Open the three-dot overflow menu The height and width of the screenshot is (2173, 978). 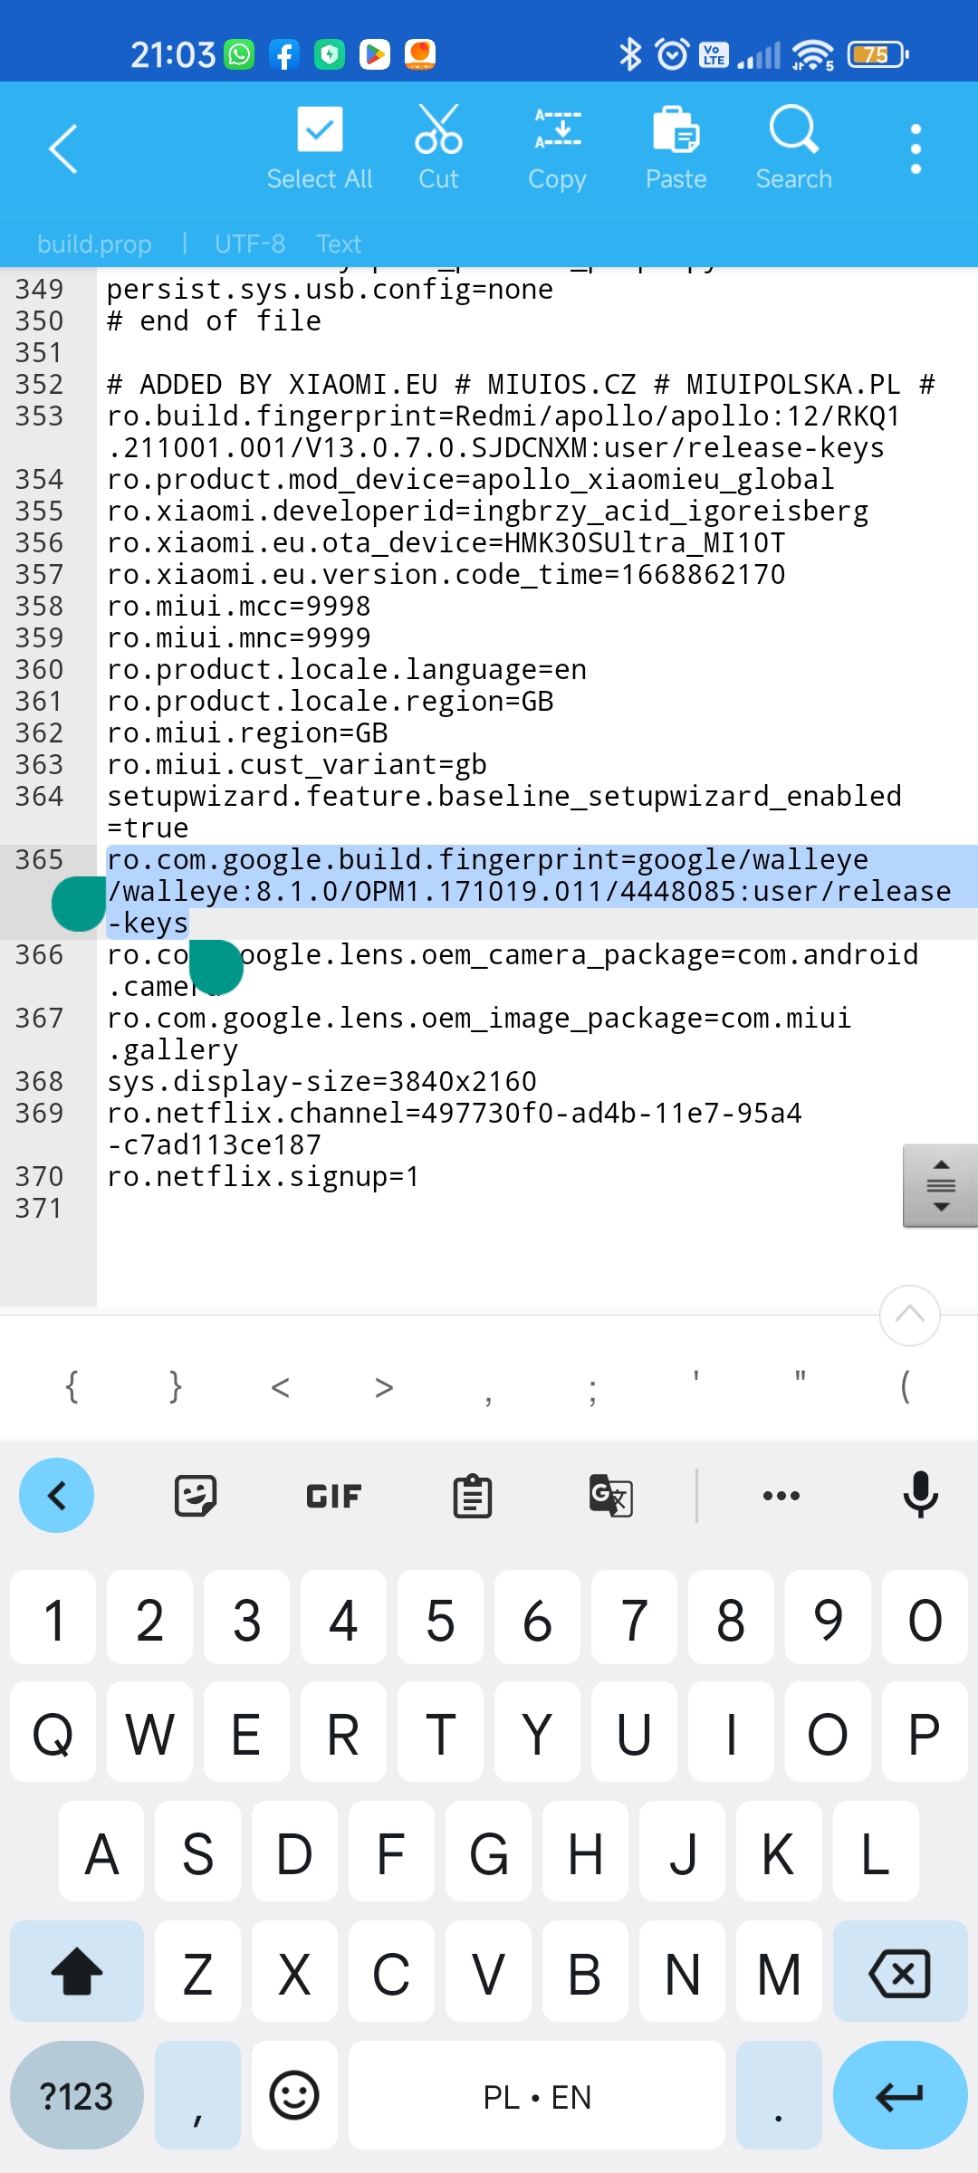click(x=916, y=148)
